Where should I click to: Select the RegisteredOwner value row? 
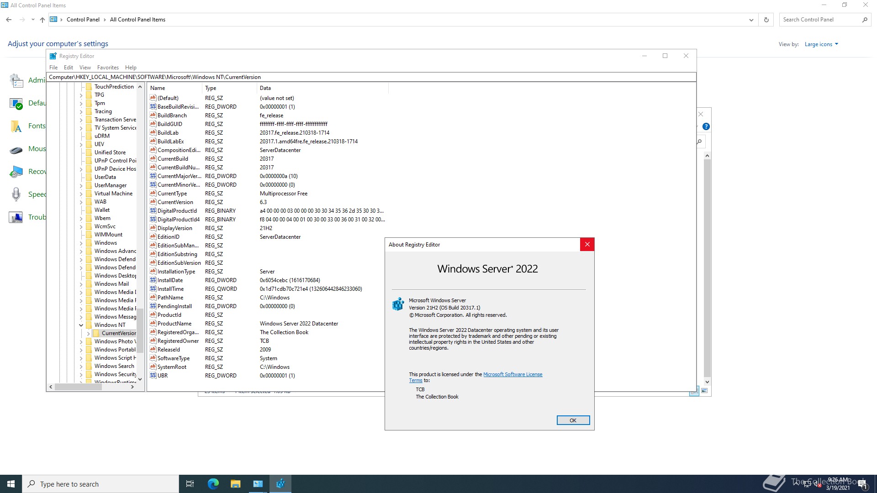tap(268, 341)
